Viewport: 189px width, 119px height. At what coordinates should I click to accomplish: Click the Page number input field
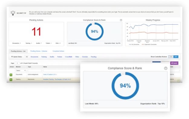[17, 63]
